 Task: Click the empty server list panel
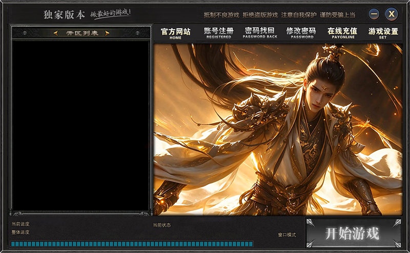point(80,125)
